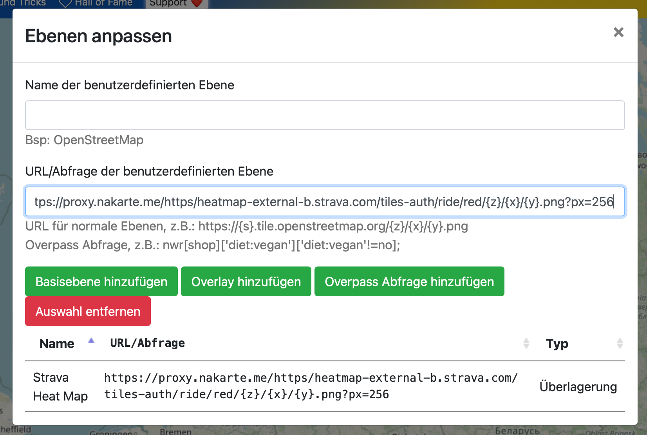Open the Hall of Fame menu item
This screenshot has width=647, height=435.
point(103,3)
